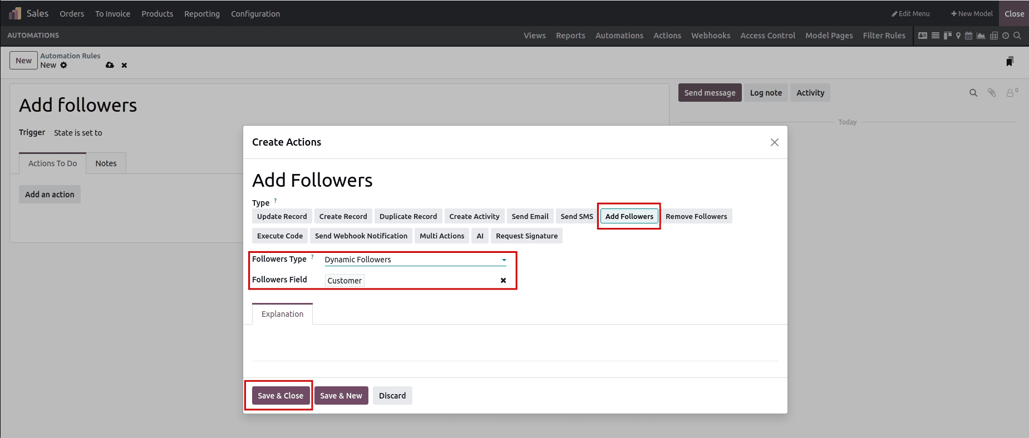Switch to list view icon
Screen dimensions: 1029x438
coord(936,36)
